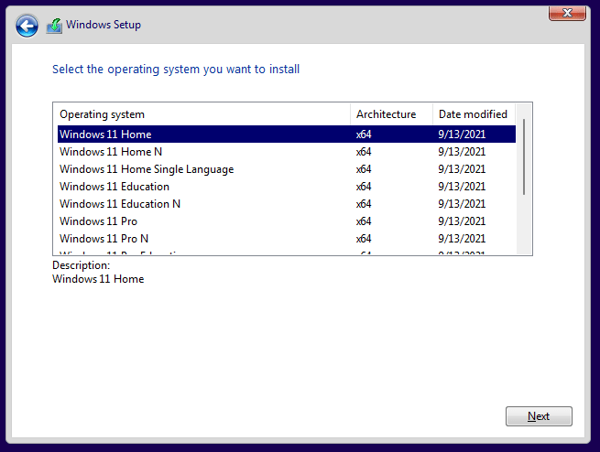Click the Windows Setup title text
This screenshot has width=600, height=452.
pos(104,26)
